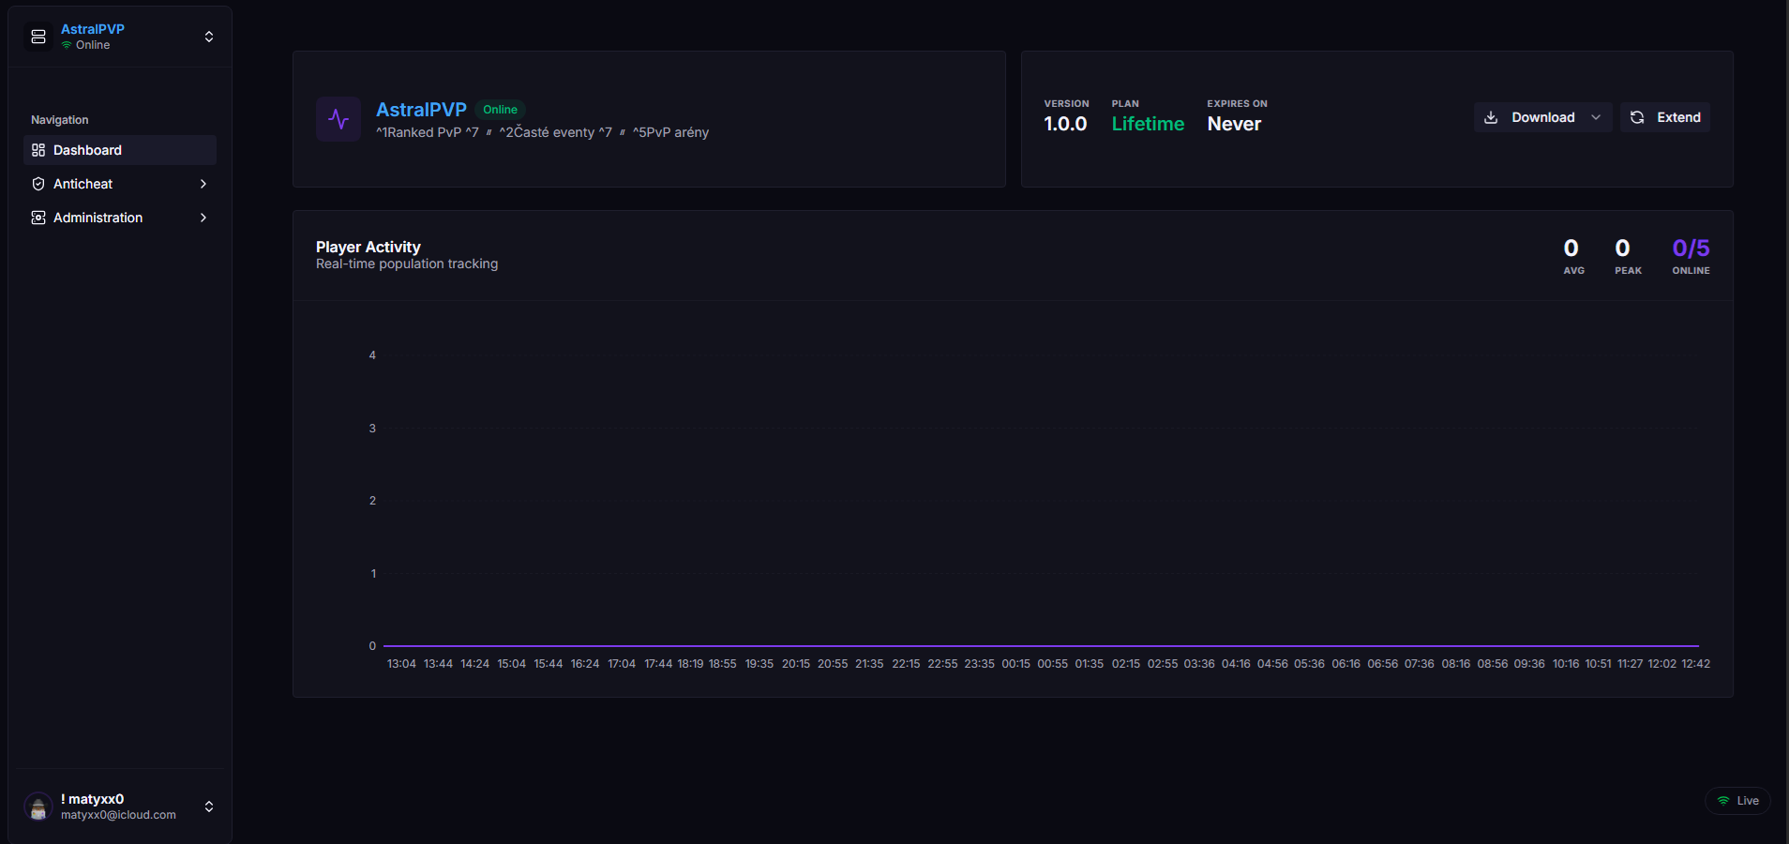Open the Download dropdown arrow

coord(1596,117)
